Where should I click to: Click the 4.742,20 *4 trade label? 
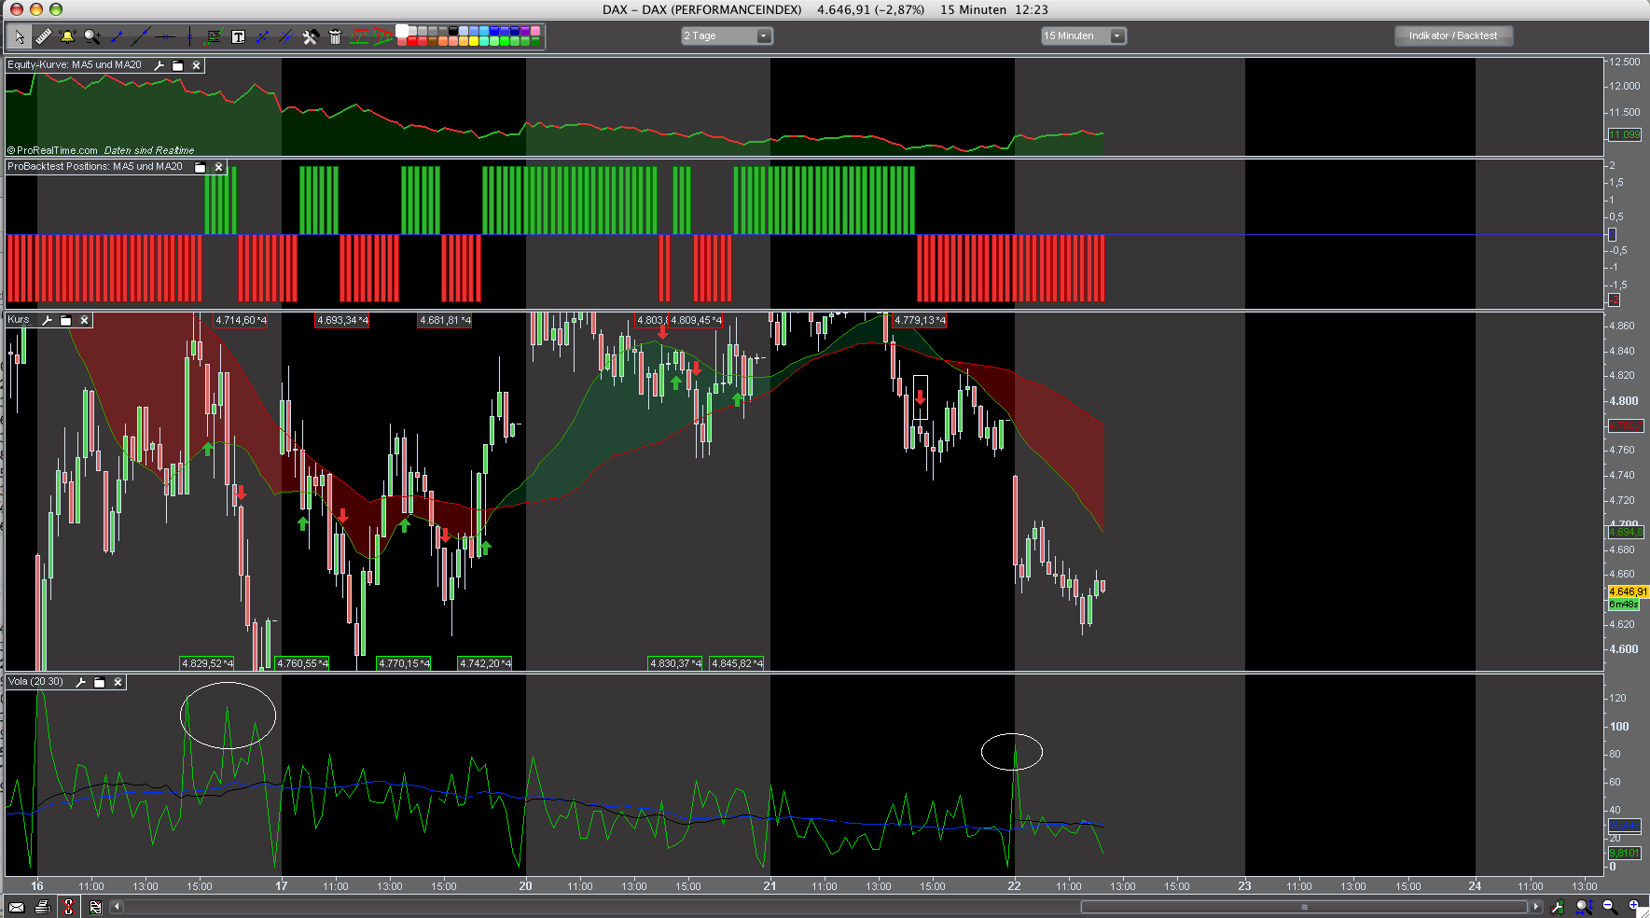pyautogui.click(x=485, y=663)
